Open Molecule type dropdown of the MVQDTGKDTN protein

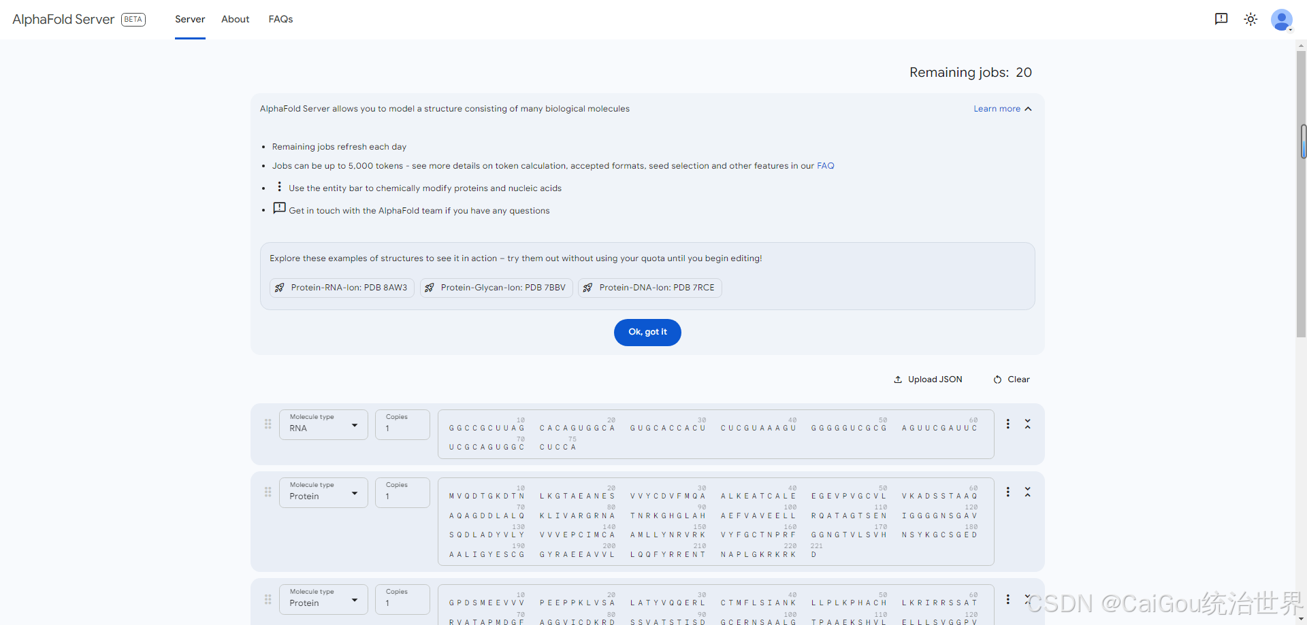323,492
